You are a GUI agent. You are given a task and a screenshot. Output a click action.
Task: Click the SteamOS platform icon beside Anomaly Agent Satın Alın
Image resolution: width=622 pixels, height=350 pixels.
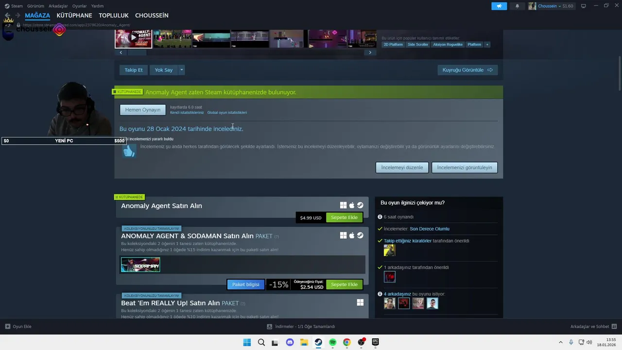coord(360,206)
